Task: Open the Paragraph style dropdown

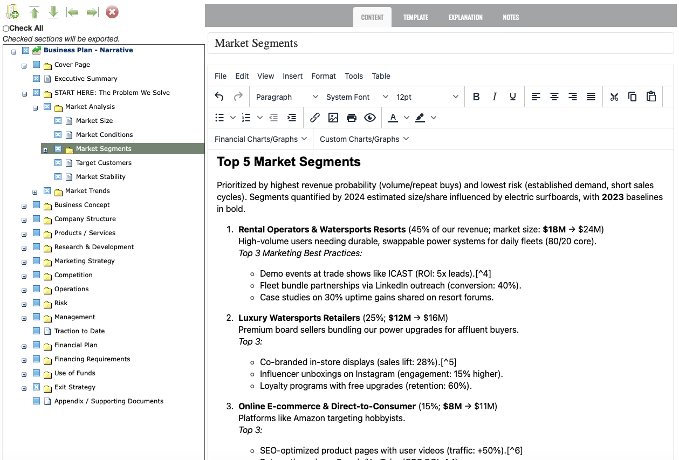Action: point(287,97)
